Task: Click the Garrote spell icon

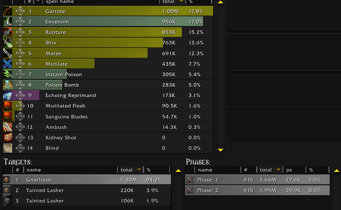Action: point(7,11)
